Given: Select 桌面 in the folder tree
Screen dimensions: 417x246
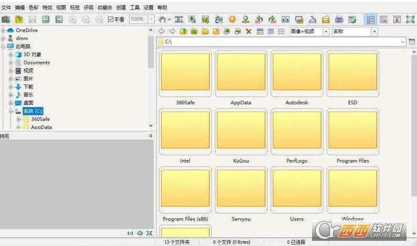Looking at the screenshot, I should (28, 103).
